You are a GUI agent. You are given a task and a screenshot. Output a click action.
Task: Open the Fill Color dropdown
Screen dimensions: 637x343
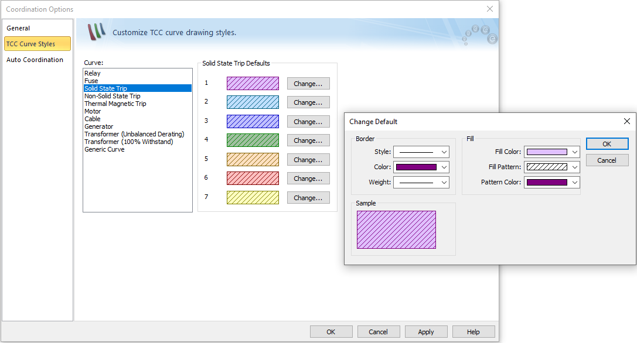[551, 152]
